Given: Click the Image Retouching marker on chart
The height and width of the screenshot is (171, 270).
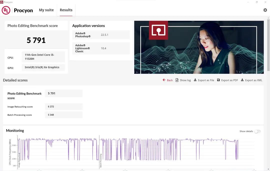Looking at the screenshot, I should [19, 160].
